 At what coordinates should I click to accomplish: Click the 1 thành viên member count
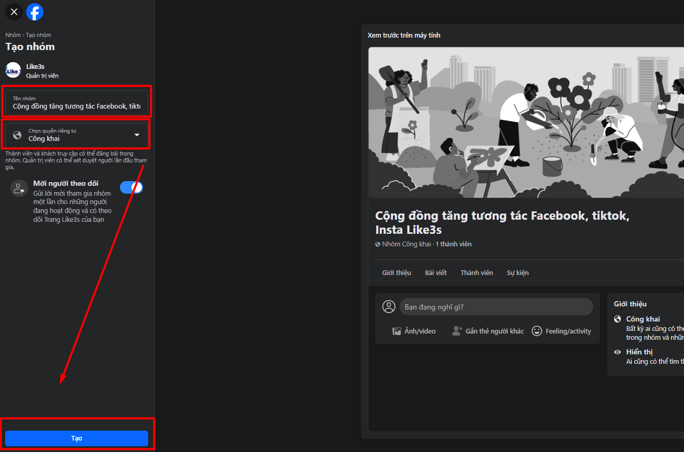click(x=453, y=244)
